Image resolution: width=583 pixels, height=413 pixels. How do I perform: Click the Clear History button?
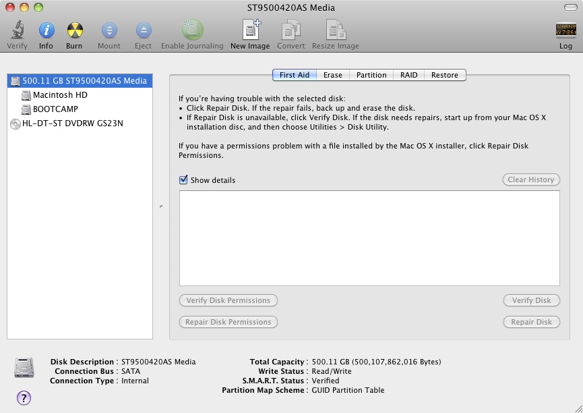coord(531,180)
